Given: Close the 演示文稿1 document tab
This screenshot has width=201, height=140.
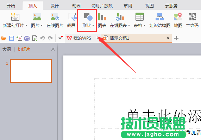Looking at the screenshot, I should pyautogui.click(x=168, y=38).
